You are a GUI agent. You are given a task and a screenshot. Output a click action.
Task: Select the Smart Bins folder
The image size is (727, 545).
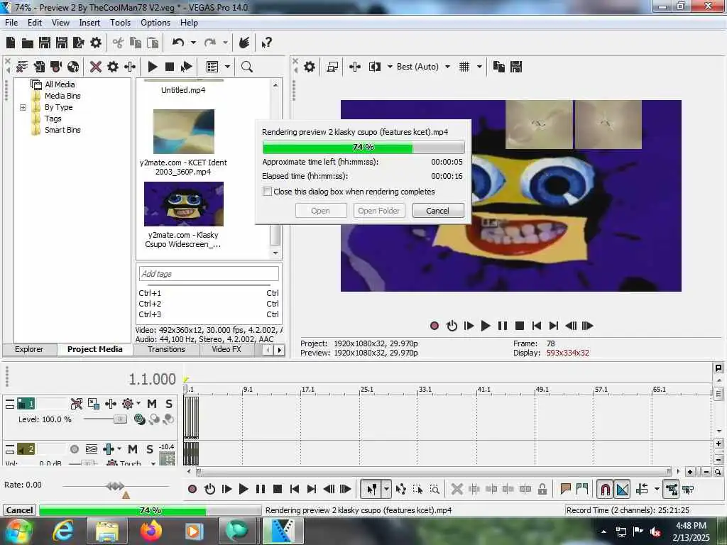tap(62, 131)
